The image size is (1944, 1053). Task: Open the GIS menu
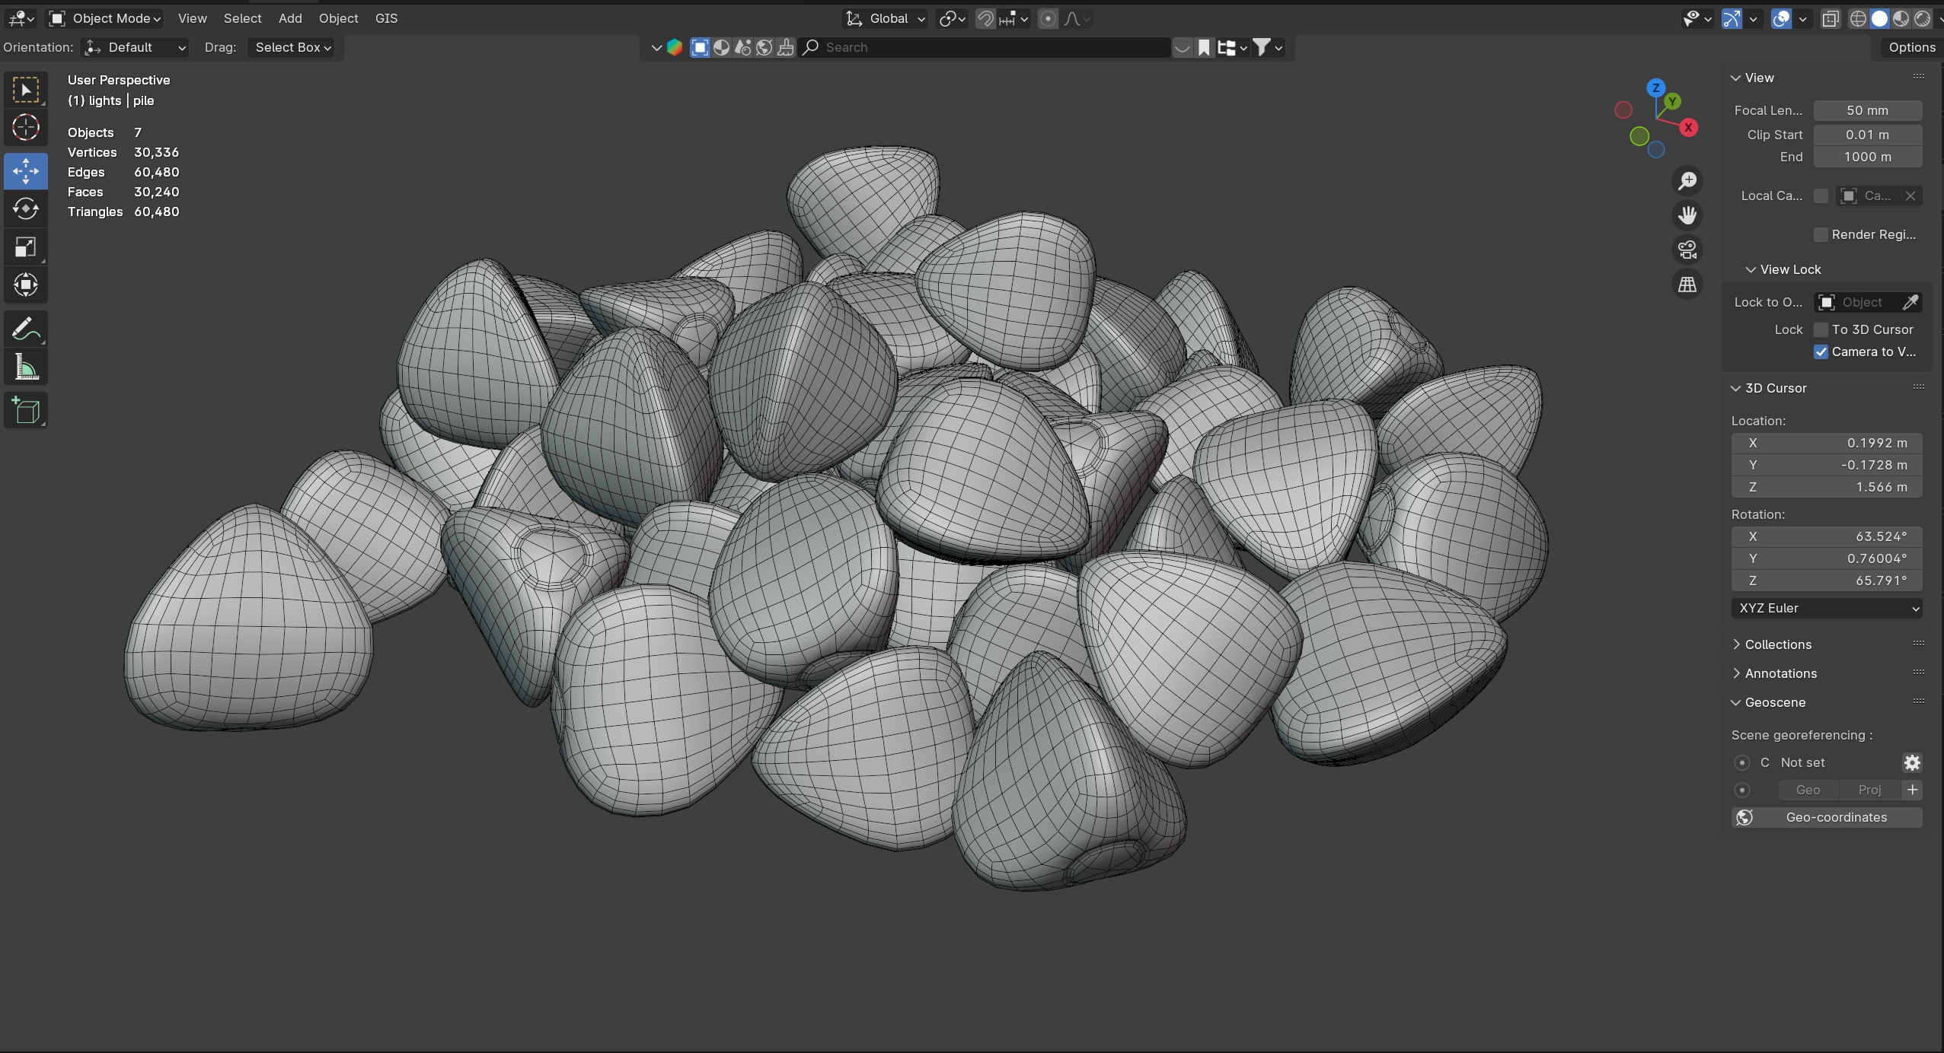pos(386,18)
